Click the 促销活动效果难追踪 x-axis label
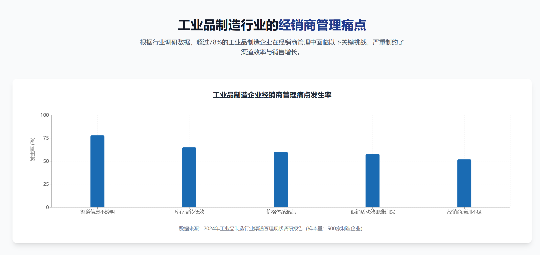This screenshot has width=540, height=255. [x=372, y=212]
